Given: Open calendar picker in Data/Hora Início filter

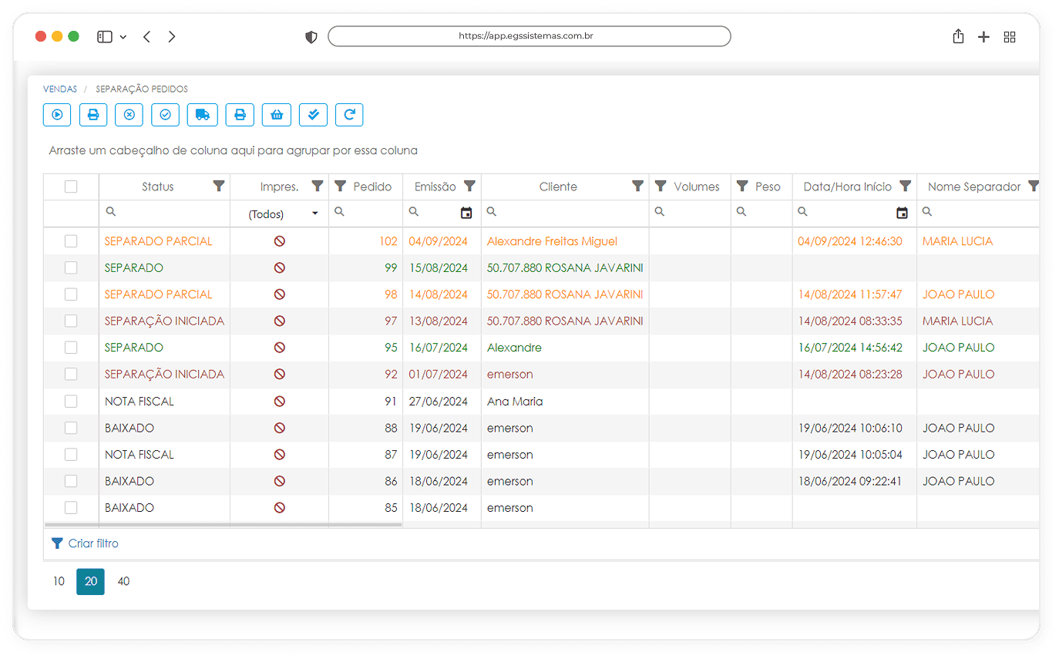Looking at the screenshot, I should pyautogui.click(x=902, y=213).
